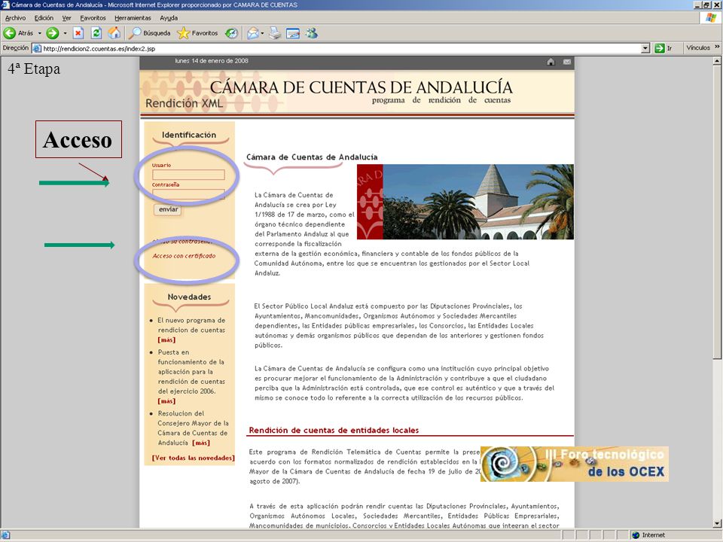The image size is (723, 542).
Task: Click the address bar URL field
Action: point(341,48)
